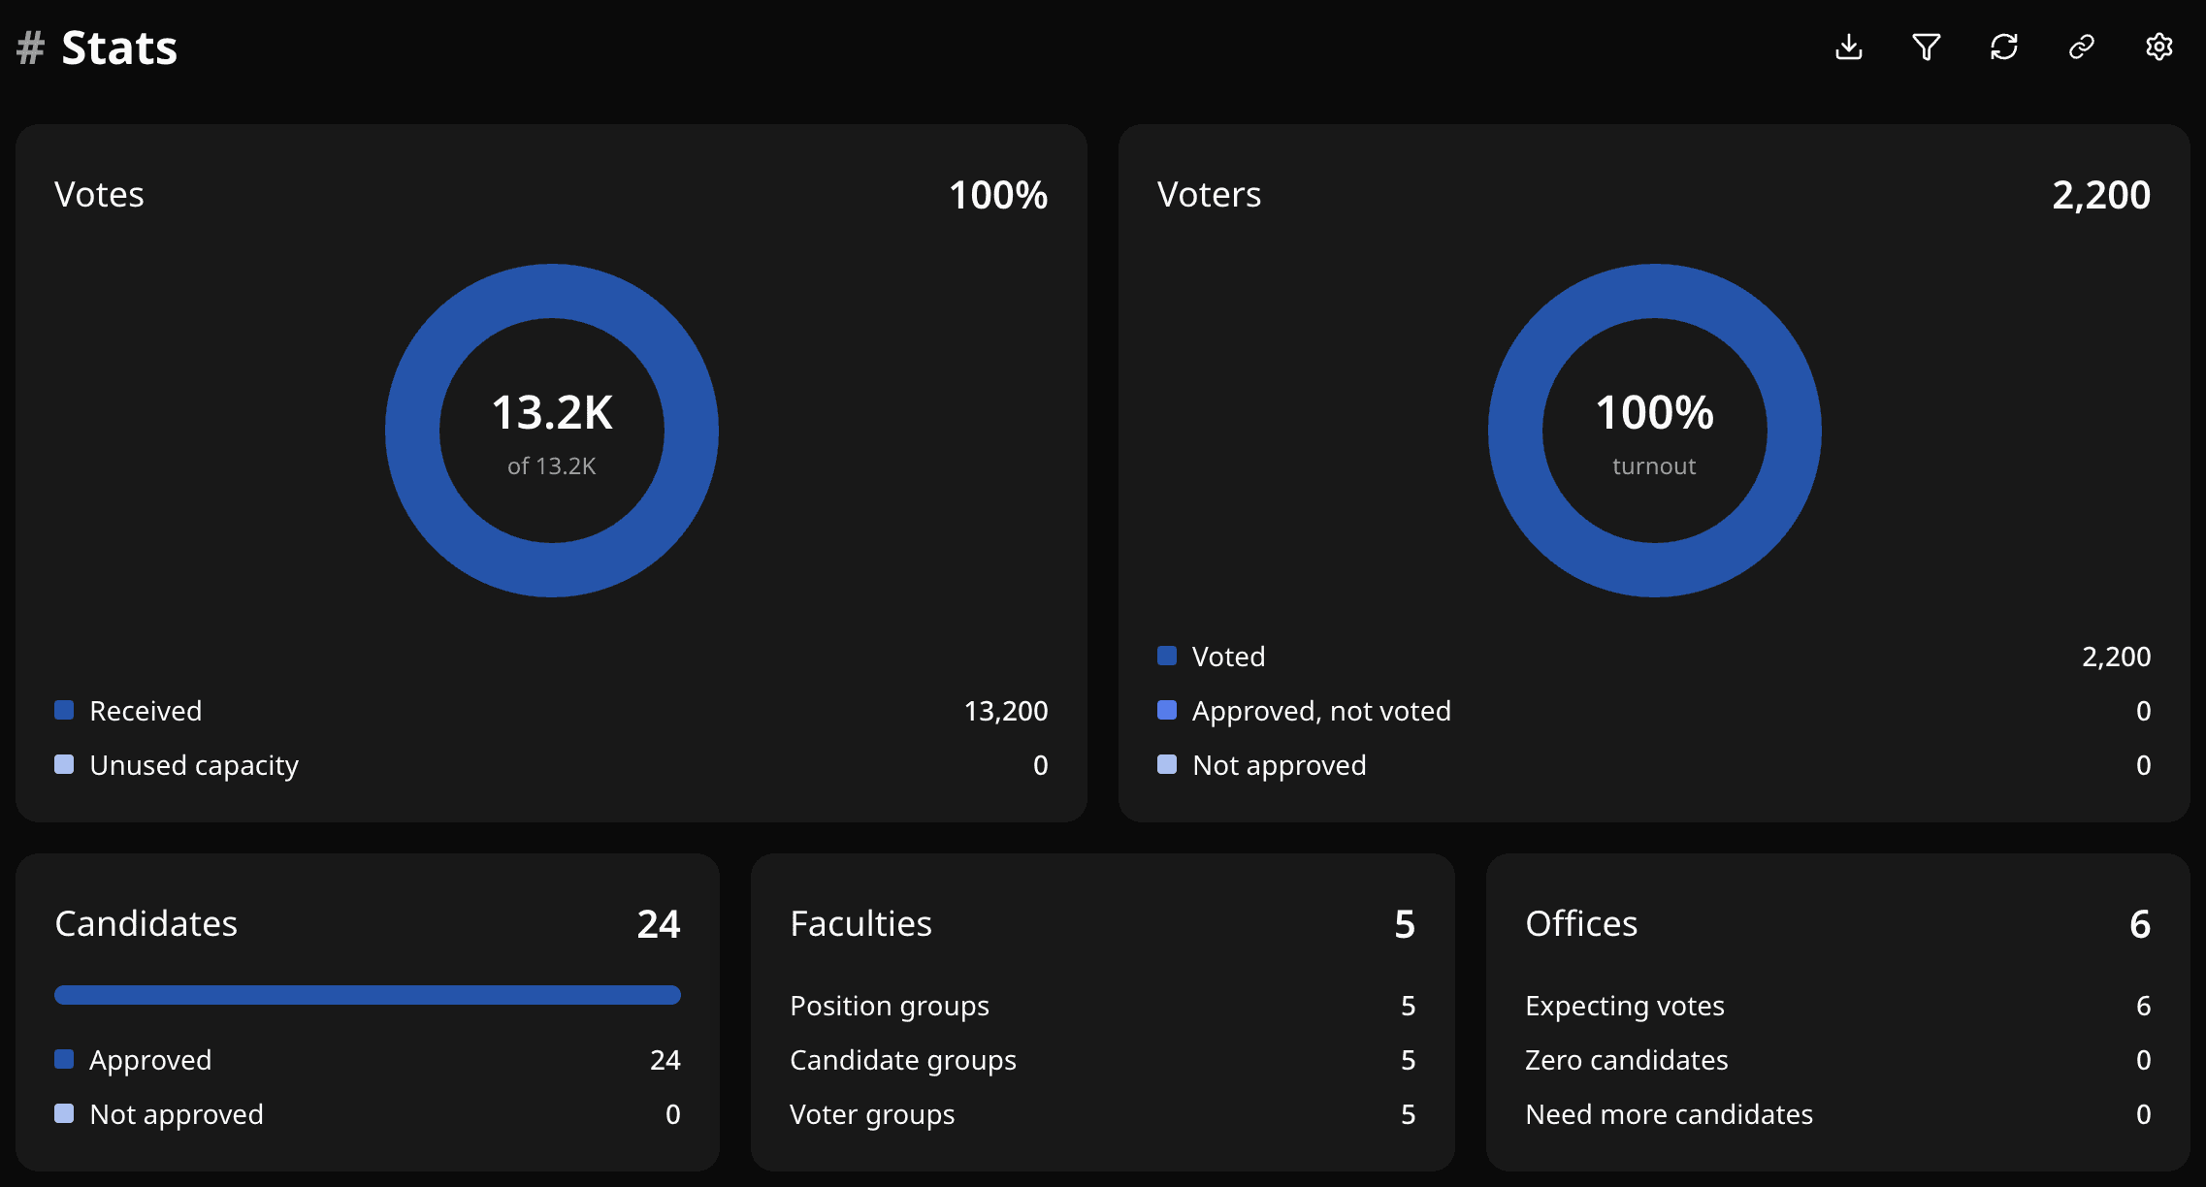Click the Stats page heading
The width and height of the screenshot is (2206, 1187).
pyautogui.click(x=119, y=48)
